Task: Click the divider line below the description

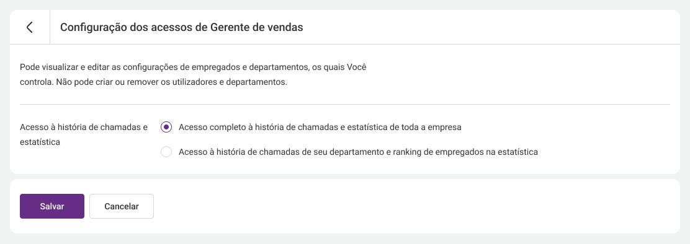Action: tap(345, 105)
